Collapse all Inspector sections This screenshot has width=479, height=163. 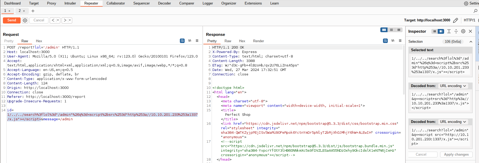point(456,31)
